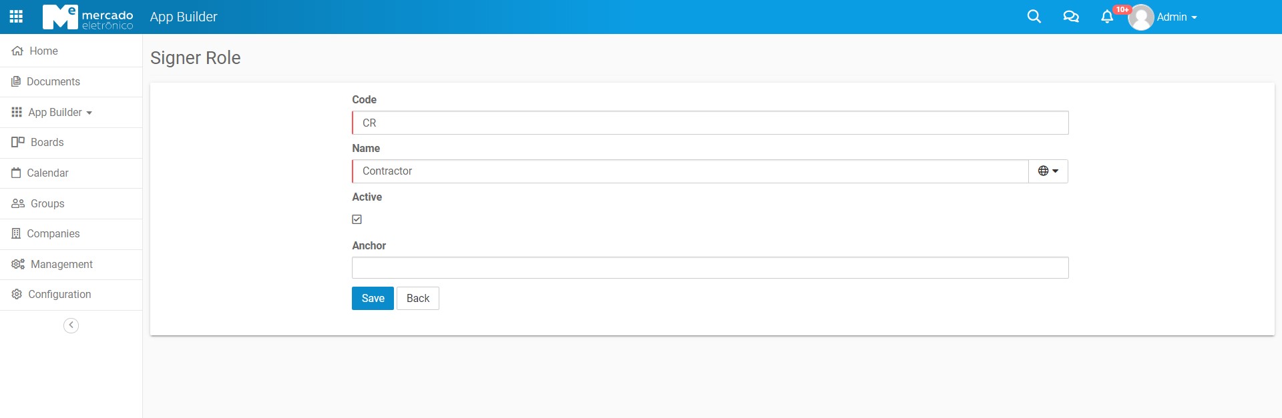Open the Admin account dropdown
Viewport: 1282px width, 418px height.
tap(1177, 17)
